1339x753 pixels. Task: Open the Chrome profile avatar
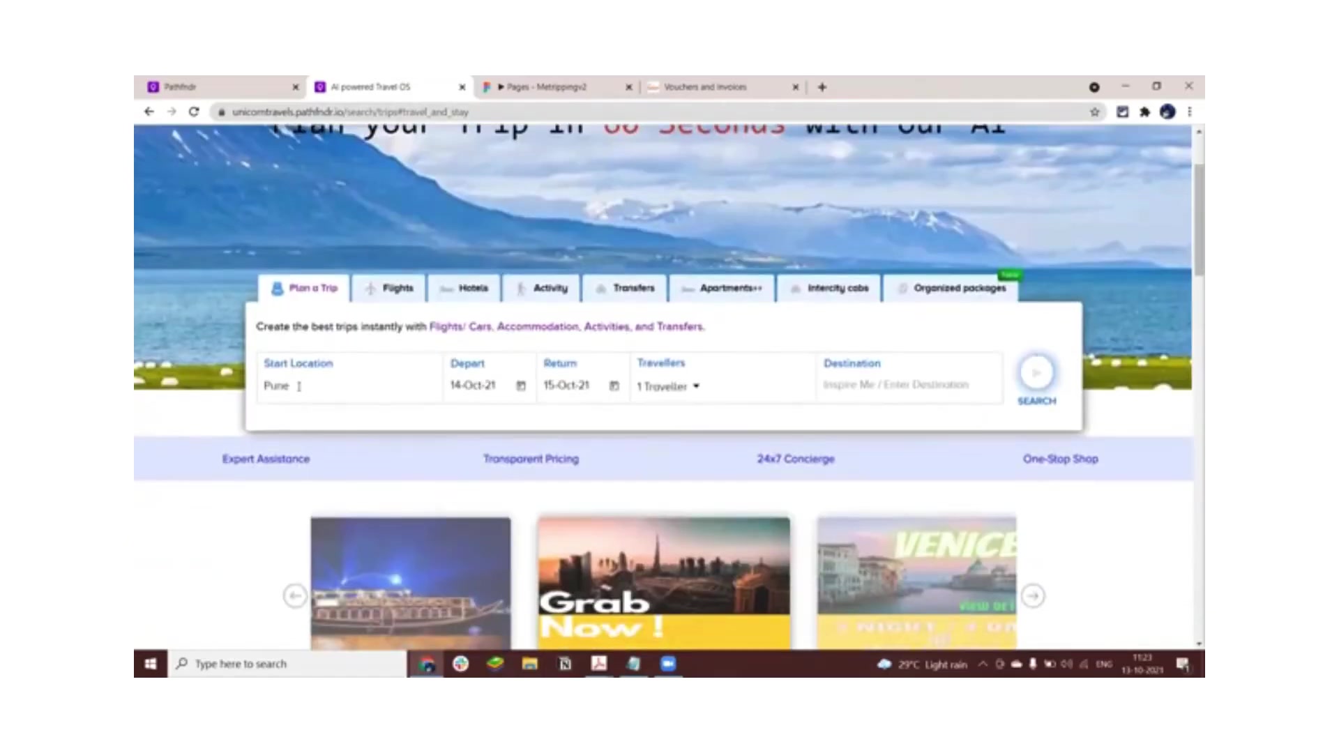click(1167, 112)
